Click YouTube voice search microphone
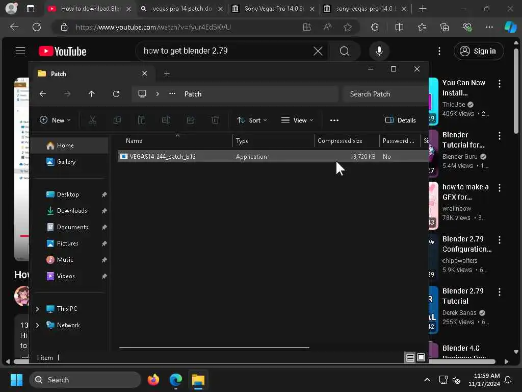The height and width of the screenshot is (392, 522). [379, 51]
